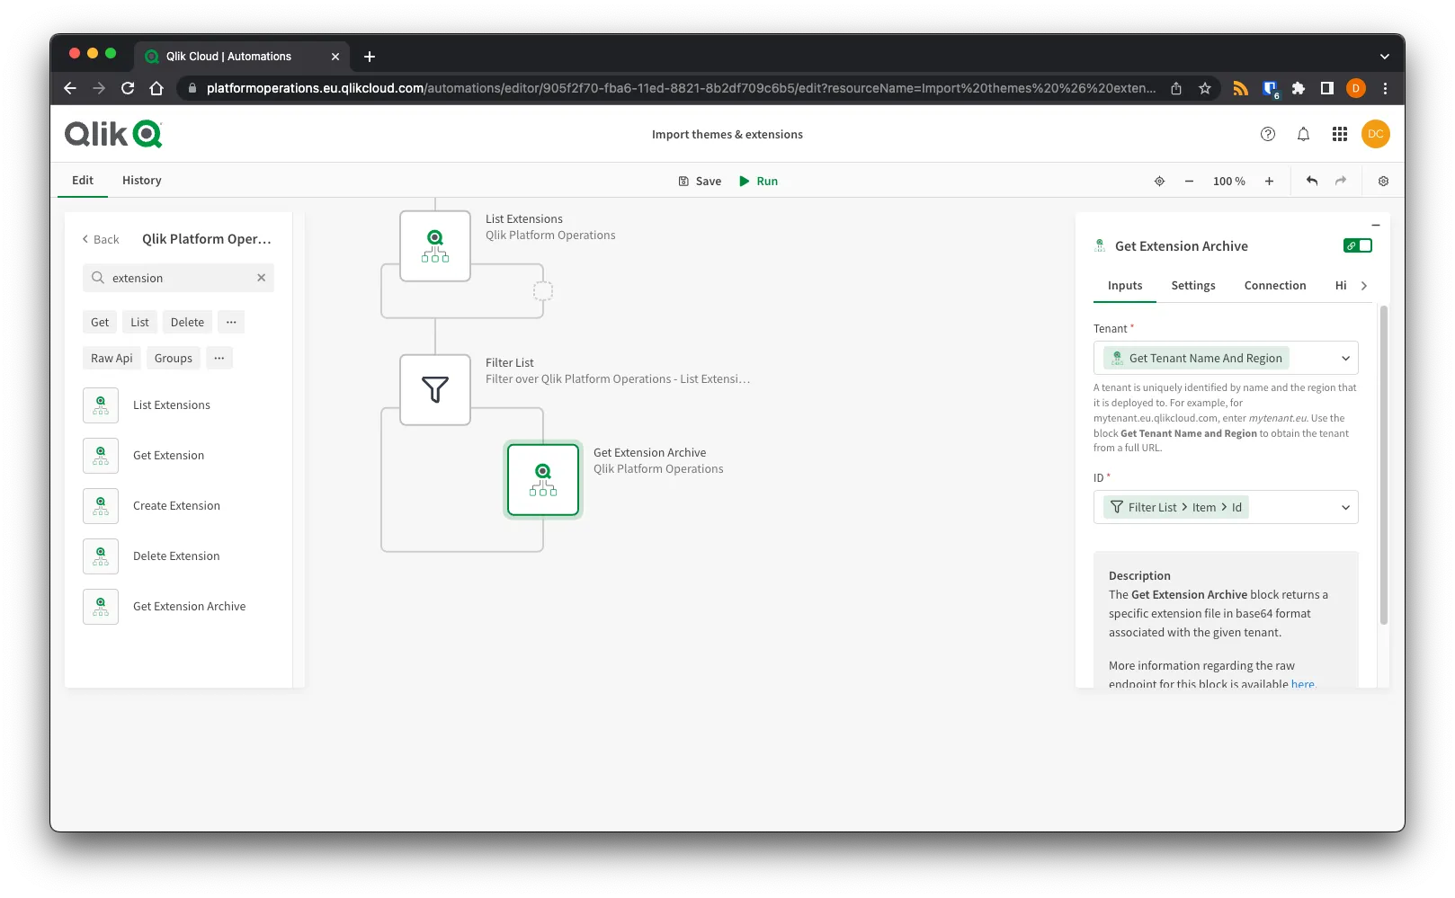
Task: Save the automation
Action: [x=700, y=181]
